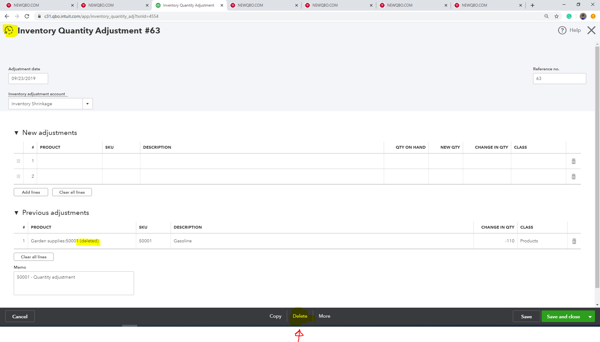Click the Add lines button
600x342 pixels.
31,192
